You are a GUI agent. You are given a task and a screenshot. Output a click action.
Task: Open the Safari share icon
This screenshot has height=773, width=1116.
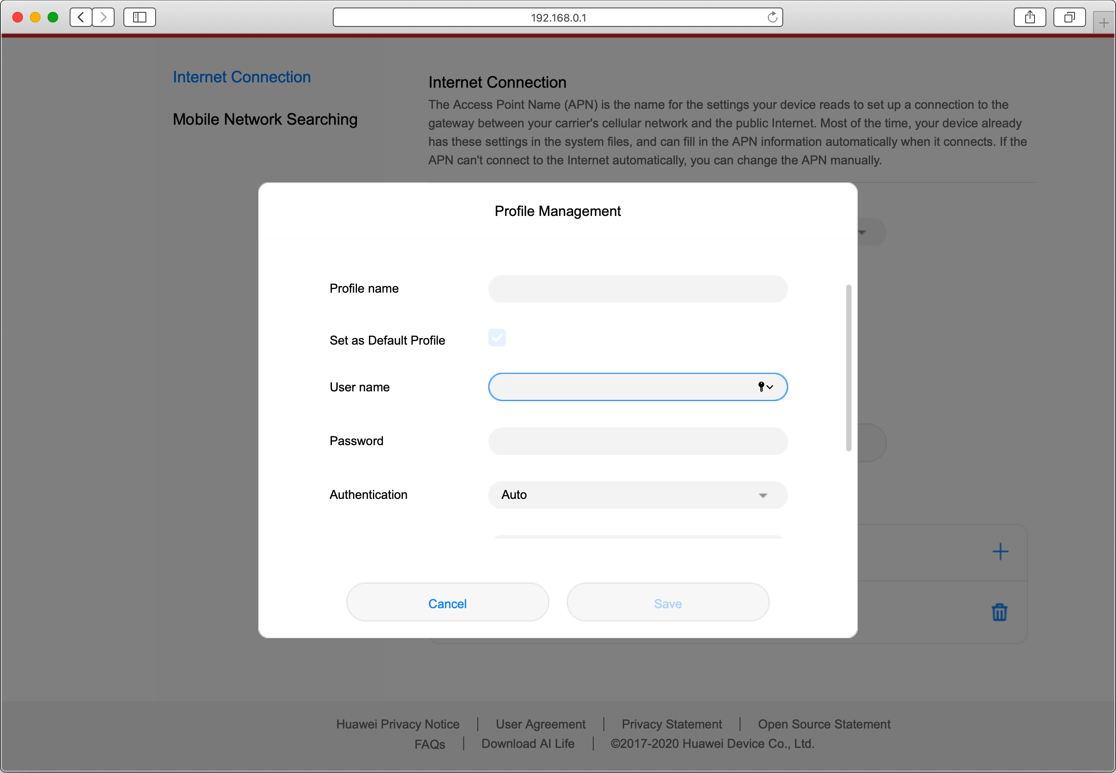[1030, 18]
